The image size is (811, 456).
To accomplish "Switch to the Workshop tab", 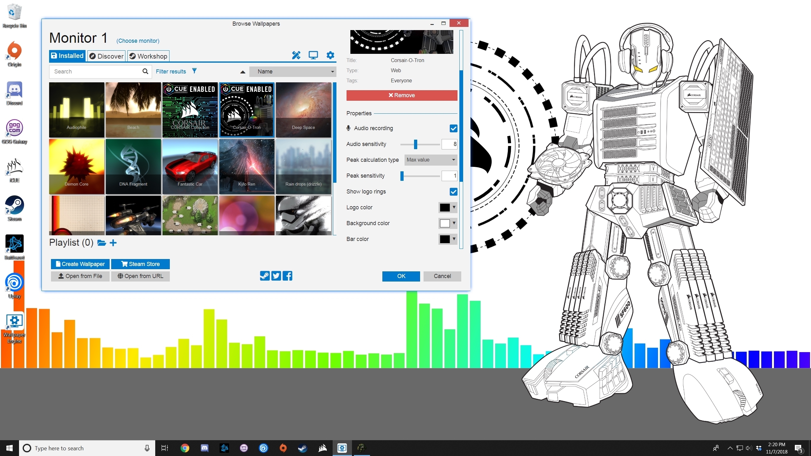I will pyautogui.click(x=148, y=56).
